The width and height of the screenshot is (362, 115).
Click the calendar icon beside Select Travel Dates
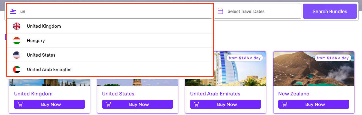pyautogui.click(x=220, y=11)
